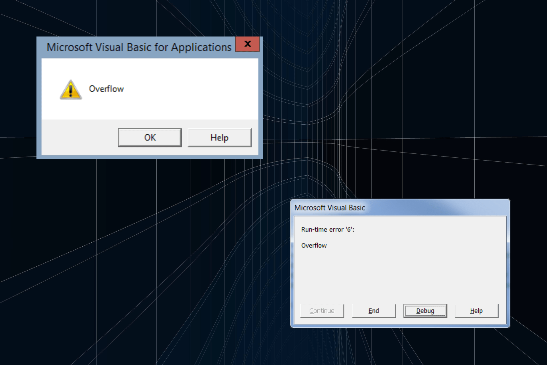Viewport: 547px width, 365px height.
Task: Click the yellow warning triangle icon
Action: coord(71,90)
